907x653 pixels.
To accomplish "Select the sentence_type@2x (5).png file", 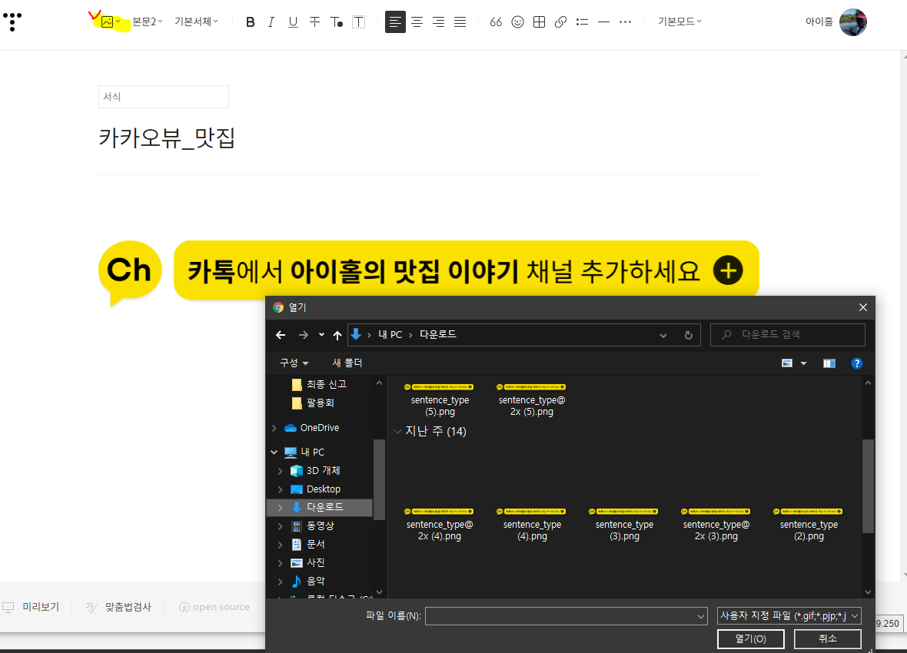I will pyautogui.click(x=532, y=399).
